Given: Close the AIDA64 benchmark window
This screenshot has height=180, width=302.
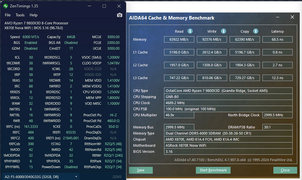Looking at the screenshot, I should 292,17.
